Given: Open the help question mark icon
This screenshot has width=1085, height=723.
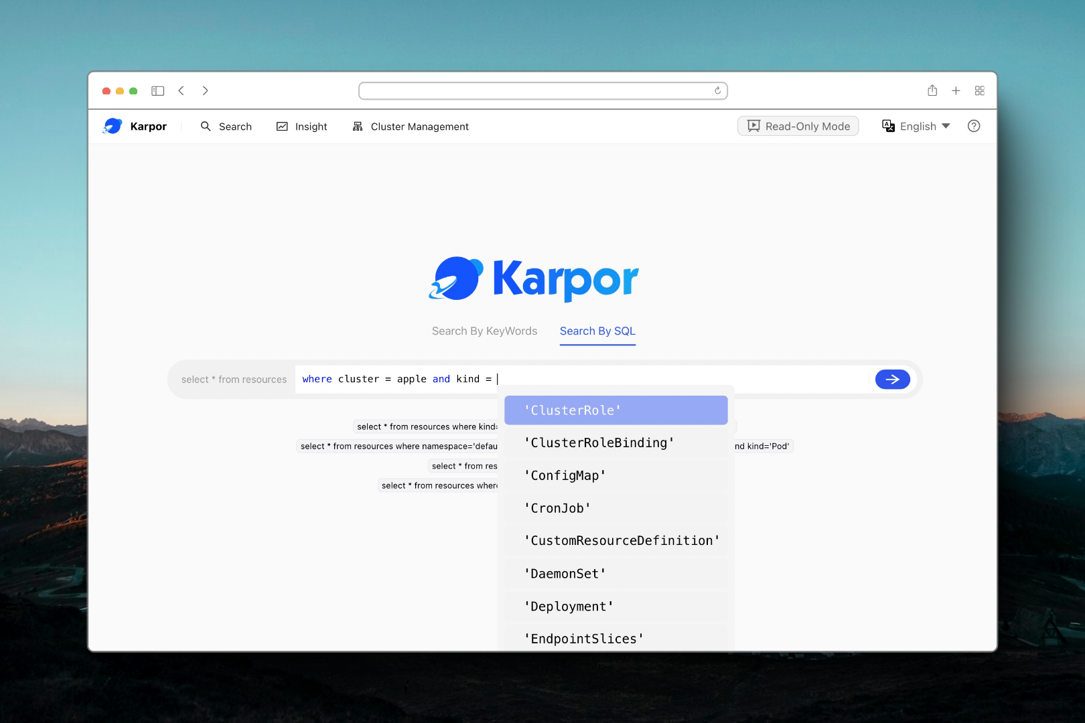Looking at the screenshot, I should pos(974,126).
